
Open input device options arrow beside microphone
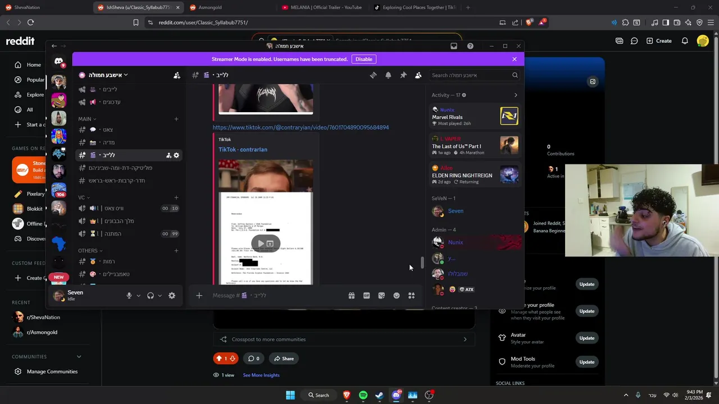pyautogui.click(x=138, y=296)
